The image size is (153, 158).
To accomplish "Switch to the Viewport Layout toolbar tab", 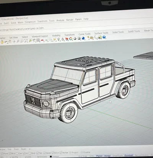I will point(40,36).
